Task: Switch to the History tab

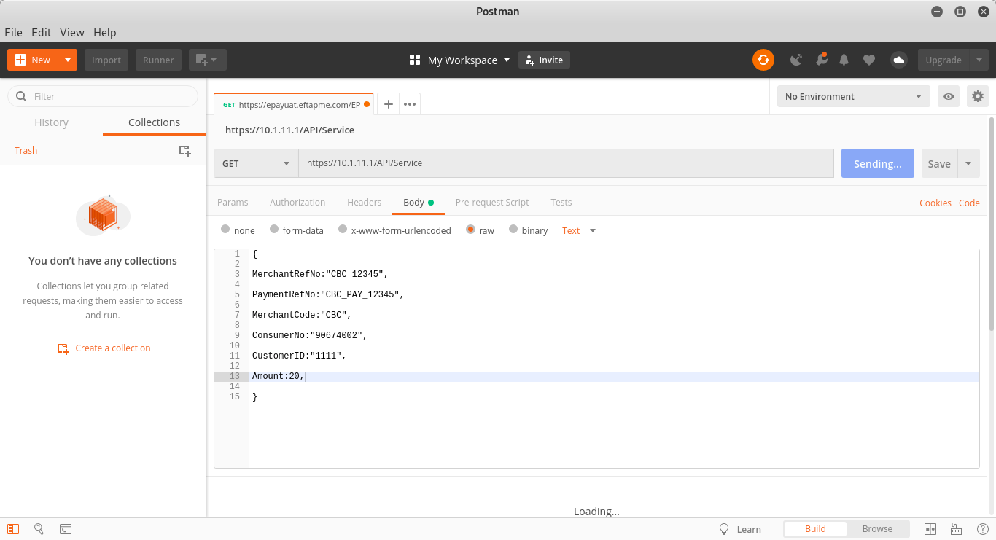Action: [x=51, y=122]
